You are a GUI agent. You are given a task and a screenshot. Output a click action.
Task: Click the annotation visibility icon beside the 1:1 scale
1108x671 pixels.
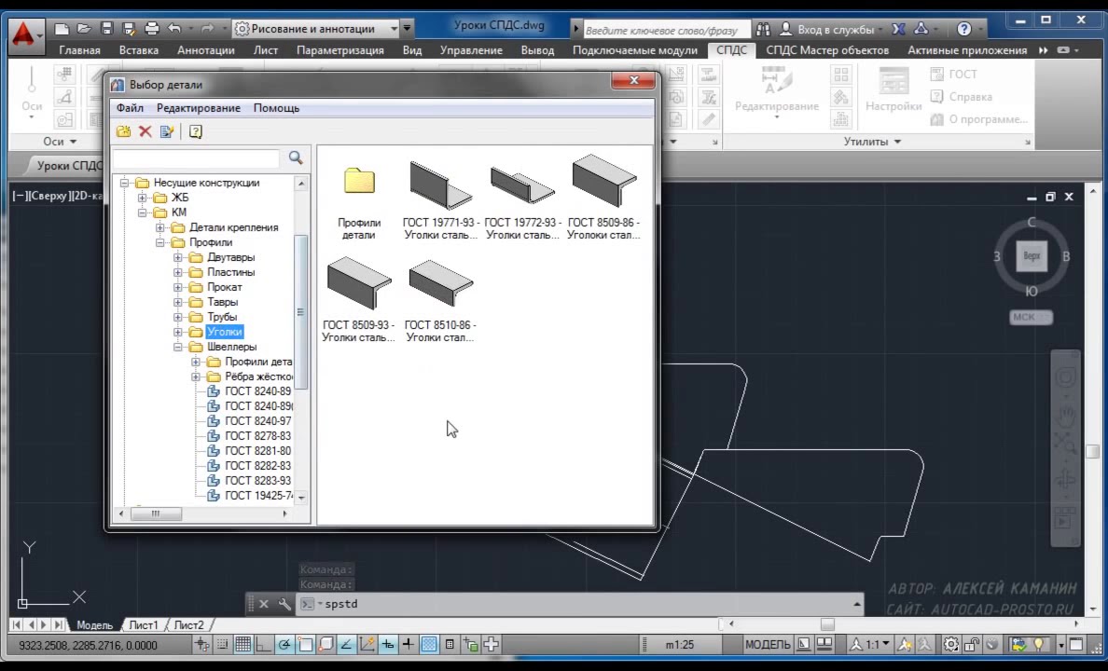click(905, 644)
